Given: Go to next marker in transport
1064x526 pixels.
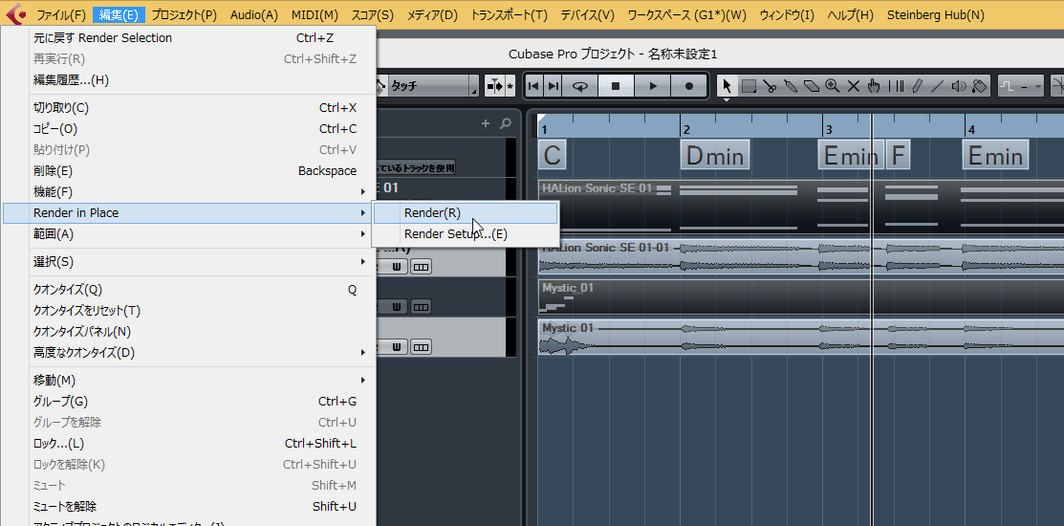Looking at the screenshot, I should pyautogui.click(x=554, y=86).
